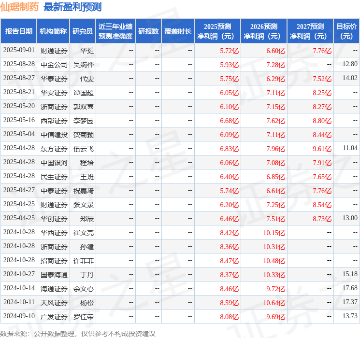
Task: Click the 8.80亿 forecast value
Action: pos(322,120)
